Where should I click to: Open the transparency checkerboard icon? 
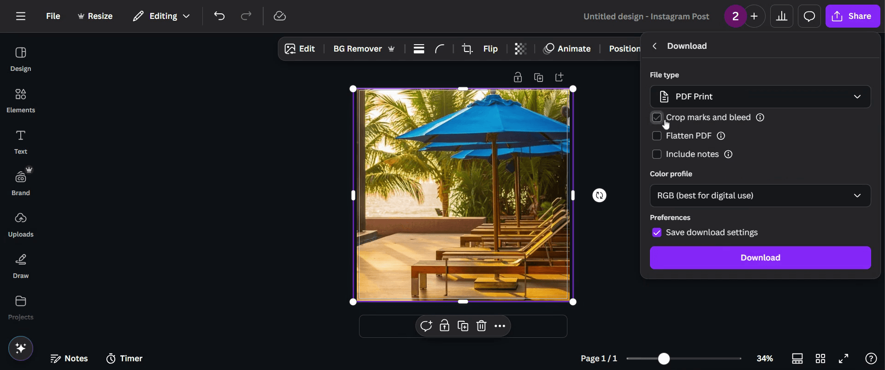520,49
